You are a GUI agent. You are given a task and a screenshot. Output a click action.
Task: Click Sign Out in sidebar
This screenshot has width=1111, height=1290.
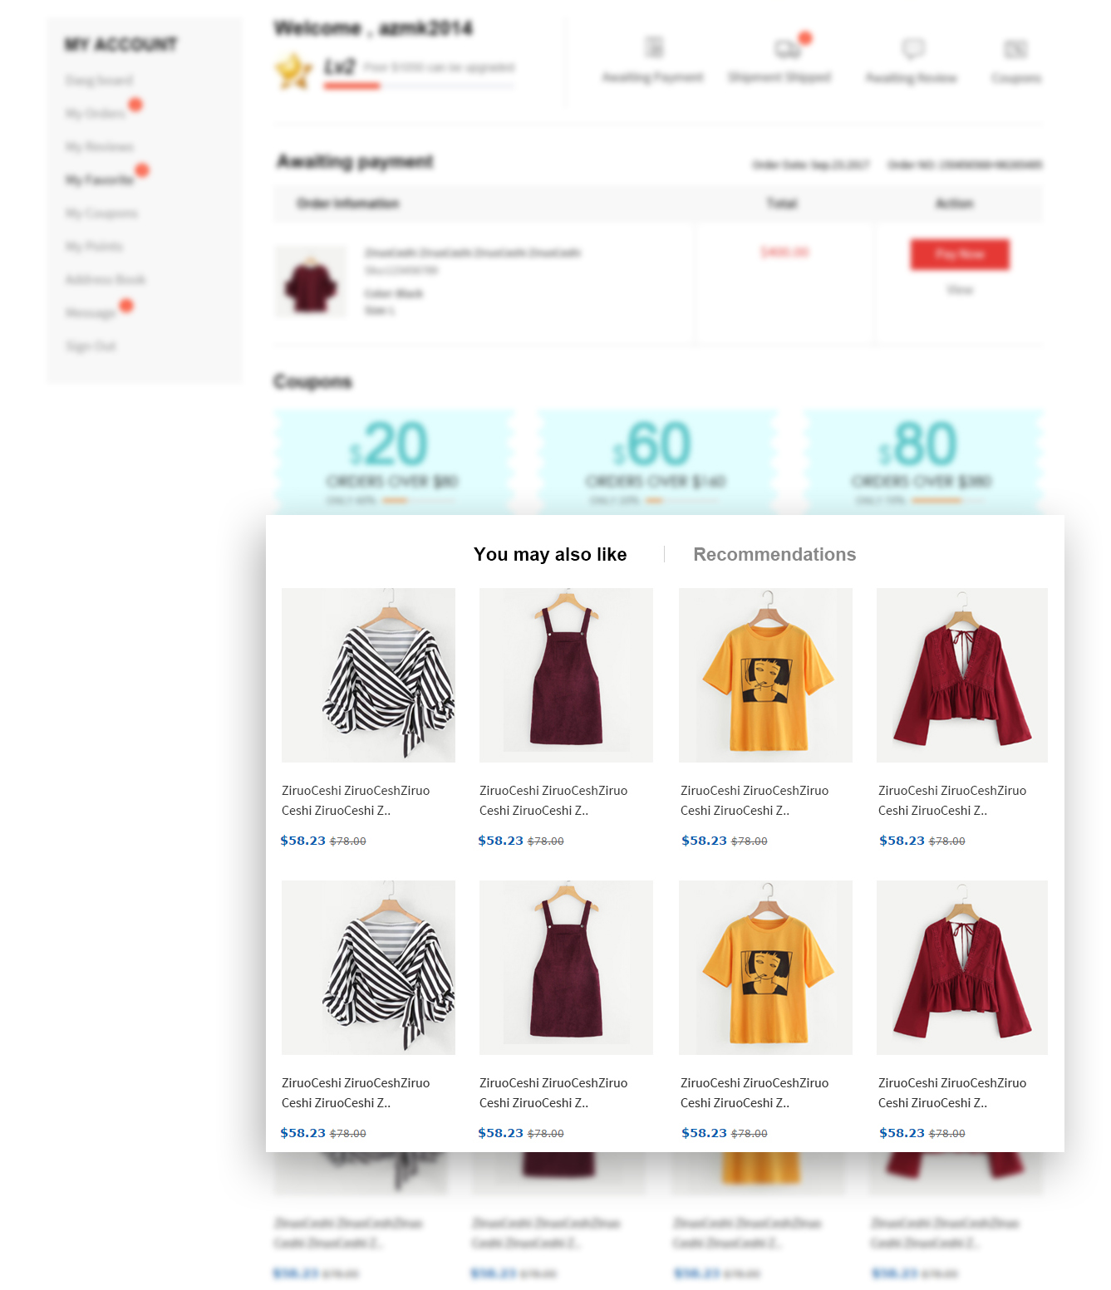pos(91,346)
